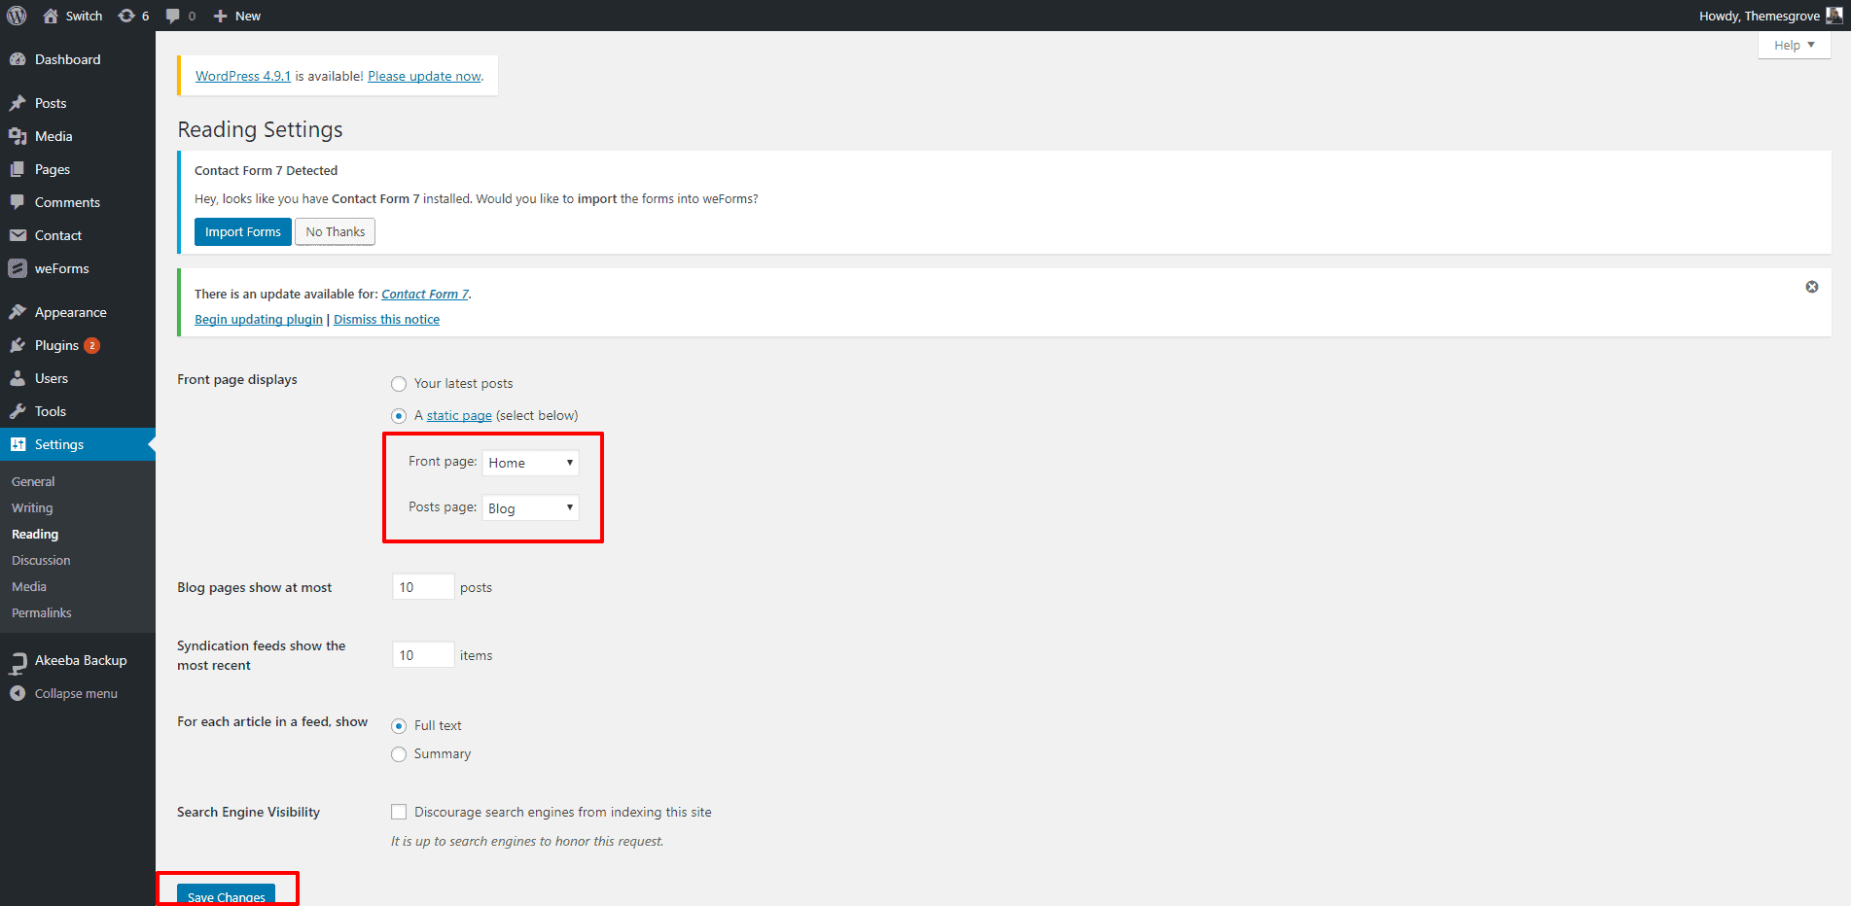Click the Akeeba Backup icon in the sidebar
This screenshot has height=906, width=1851.
[18, 662]
